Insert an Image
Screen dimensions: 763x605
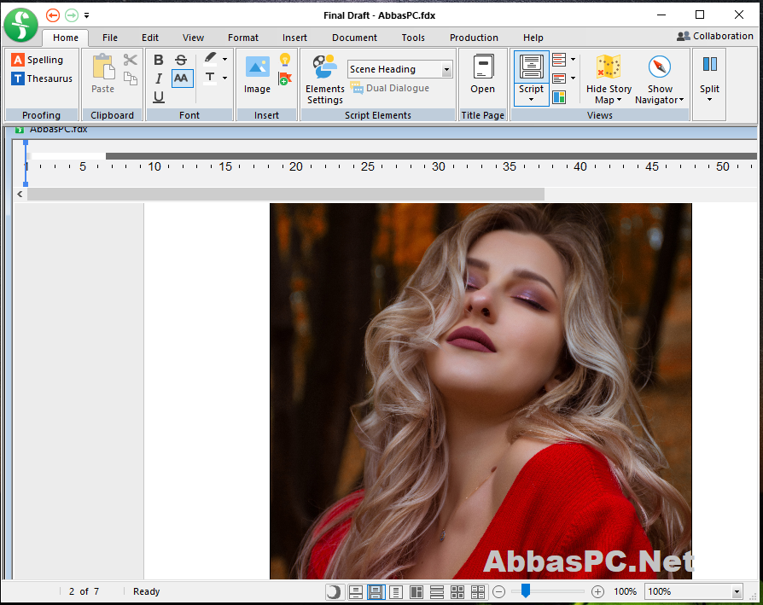(x=257, y=74)
